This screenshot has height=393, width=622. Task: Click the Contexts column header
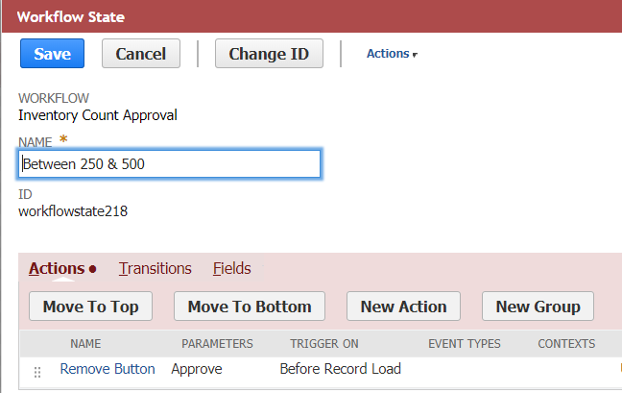tap(566, 343)
